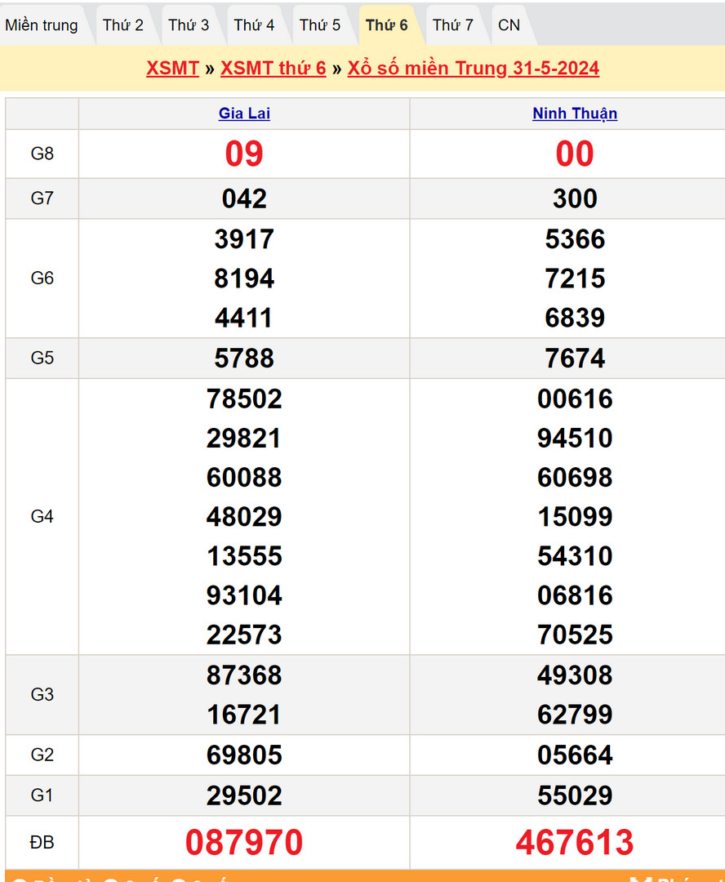725x882 pixels.
Task: Visit the Ninh Thuận province link
Action: (x=575, y=114)
